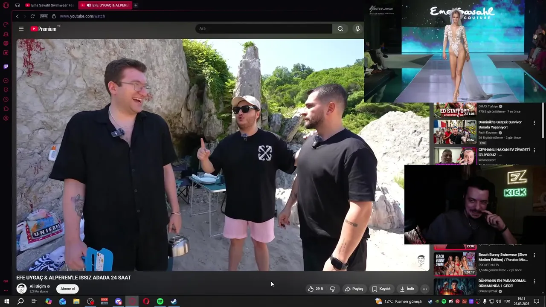Viewport: 546px width, 307px height.
Task: Open Beach Bunny Swimwear thumbnail
Action: click(455, 264)
